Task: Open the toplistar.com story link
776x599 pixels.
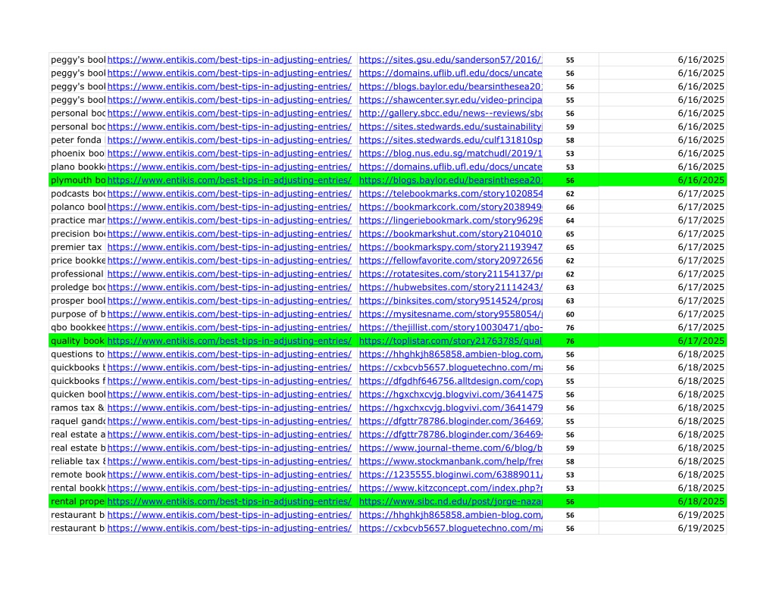Action: click(x=450, y=340)
